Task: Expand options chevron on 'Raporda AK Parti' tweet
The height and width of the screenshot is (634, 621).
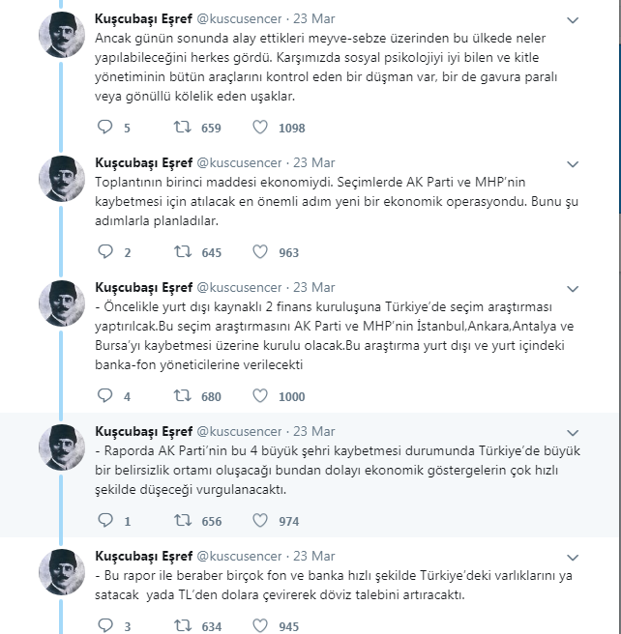Action: (573, 433)
